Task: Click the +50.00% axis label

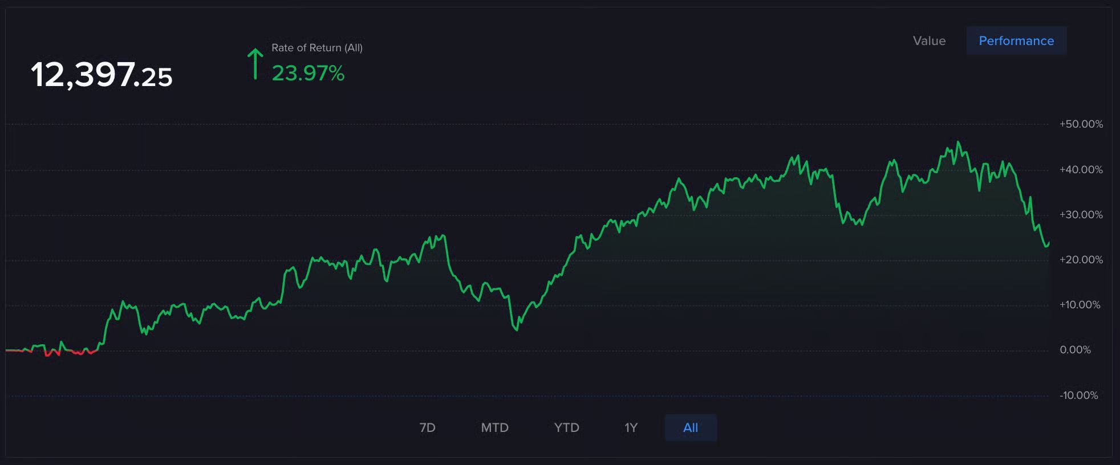Action: 1081,124
